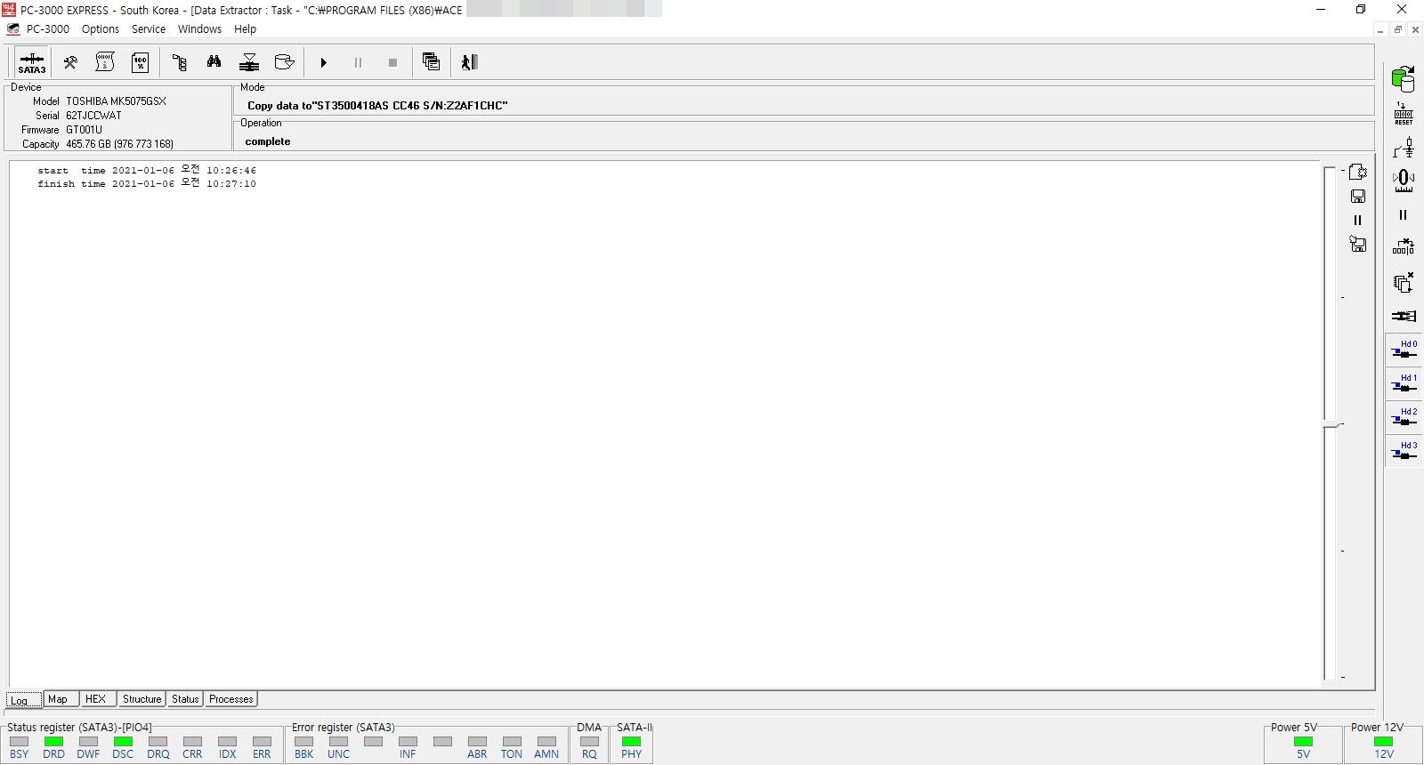
Task: Open the Help menu
Action: pyautogui.click(x=245, y=29)
